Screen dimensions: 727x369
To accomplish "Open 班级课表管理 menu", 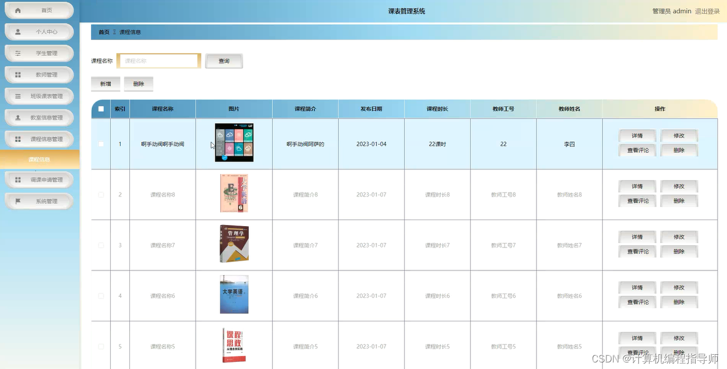I will point(39,96).
